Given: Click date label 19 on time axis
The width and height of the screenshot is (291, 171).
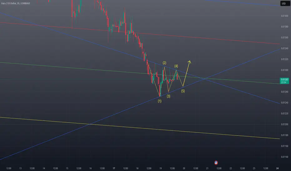Looking at the screenshot, I should coord(160,169).
